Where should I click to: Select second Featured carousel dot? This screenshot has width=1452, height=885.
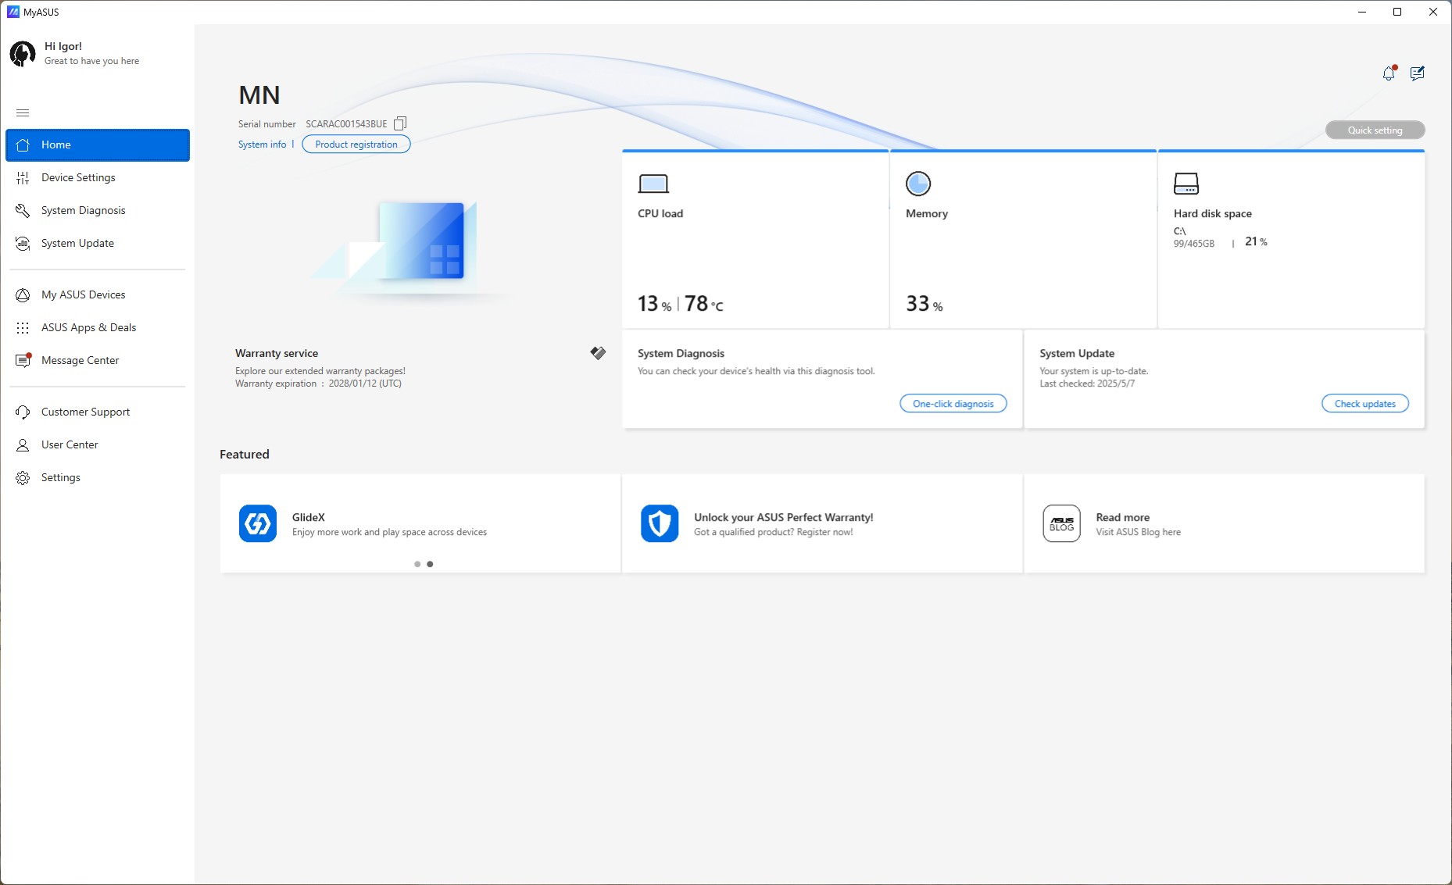pyautogui.click(x=430, y=564)
